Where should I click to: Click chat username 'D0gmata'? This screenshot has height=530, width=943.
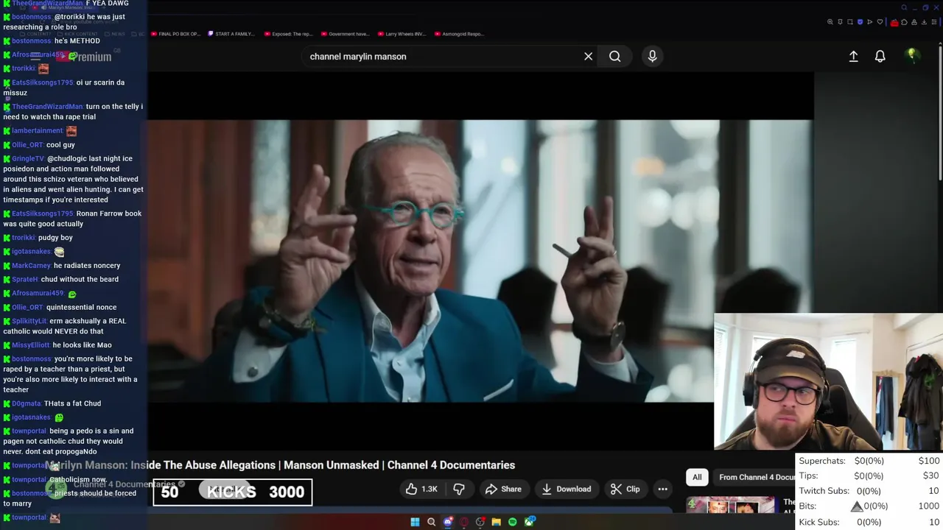pyautogui.click(x=26, y=403)
